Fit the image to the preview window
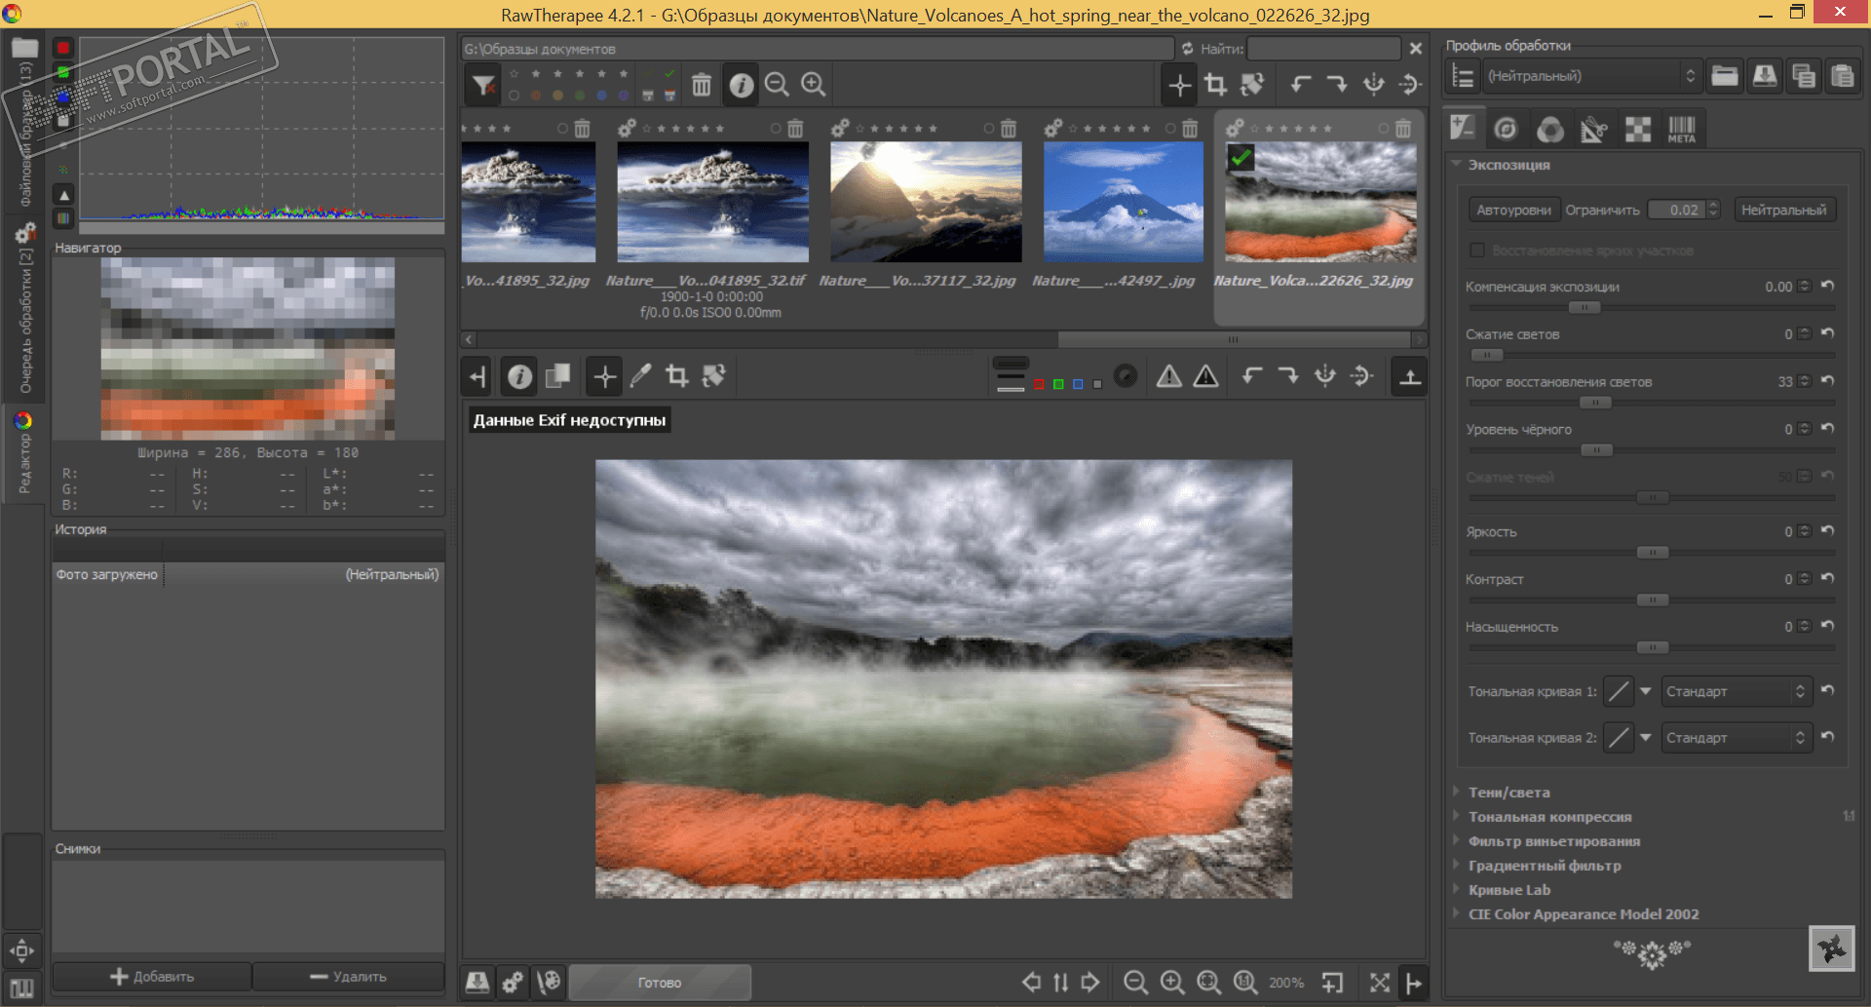Image resolution: width=1871 pixels, height=1007 pixels. point(1209,983)
